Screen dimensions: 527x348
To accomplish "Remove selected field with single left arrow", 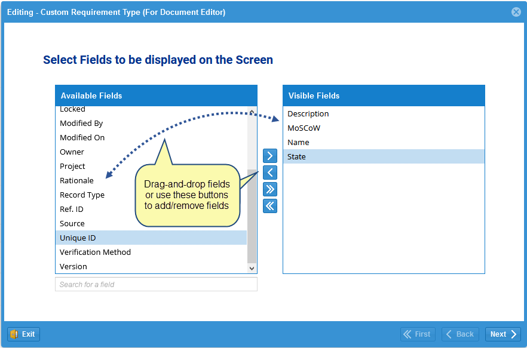I will [270, 173].
